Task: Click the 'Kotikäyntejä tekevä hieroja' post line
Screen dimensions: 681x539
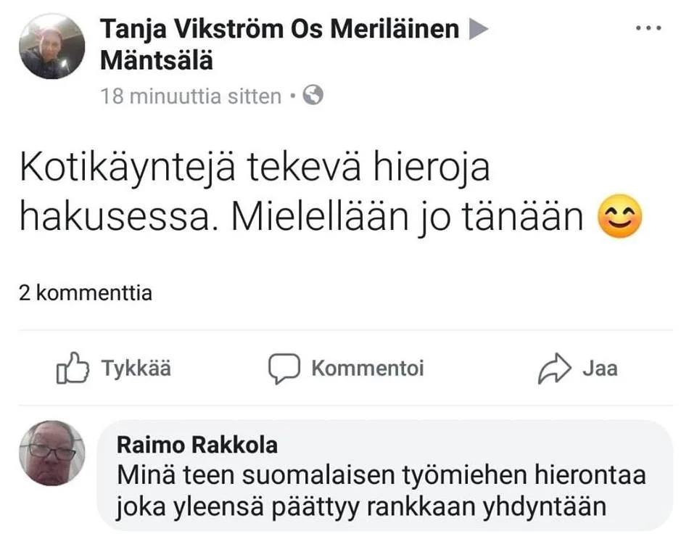Action: (255, 168)
